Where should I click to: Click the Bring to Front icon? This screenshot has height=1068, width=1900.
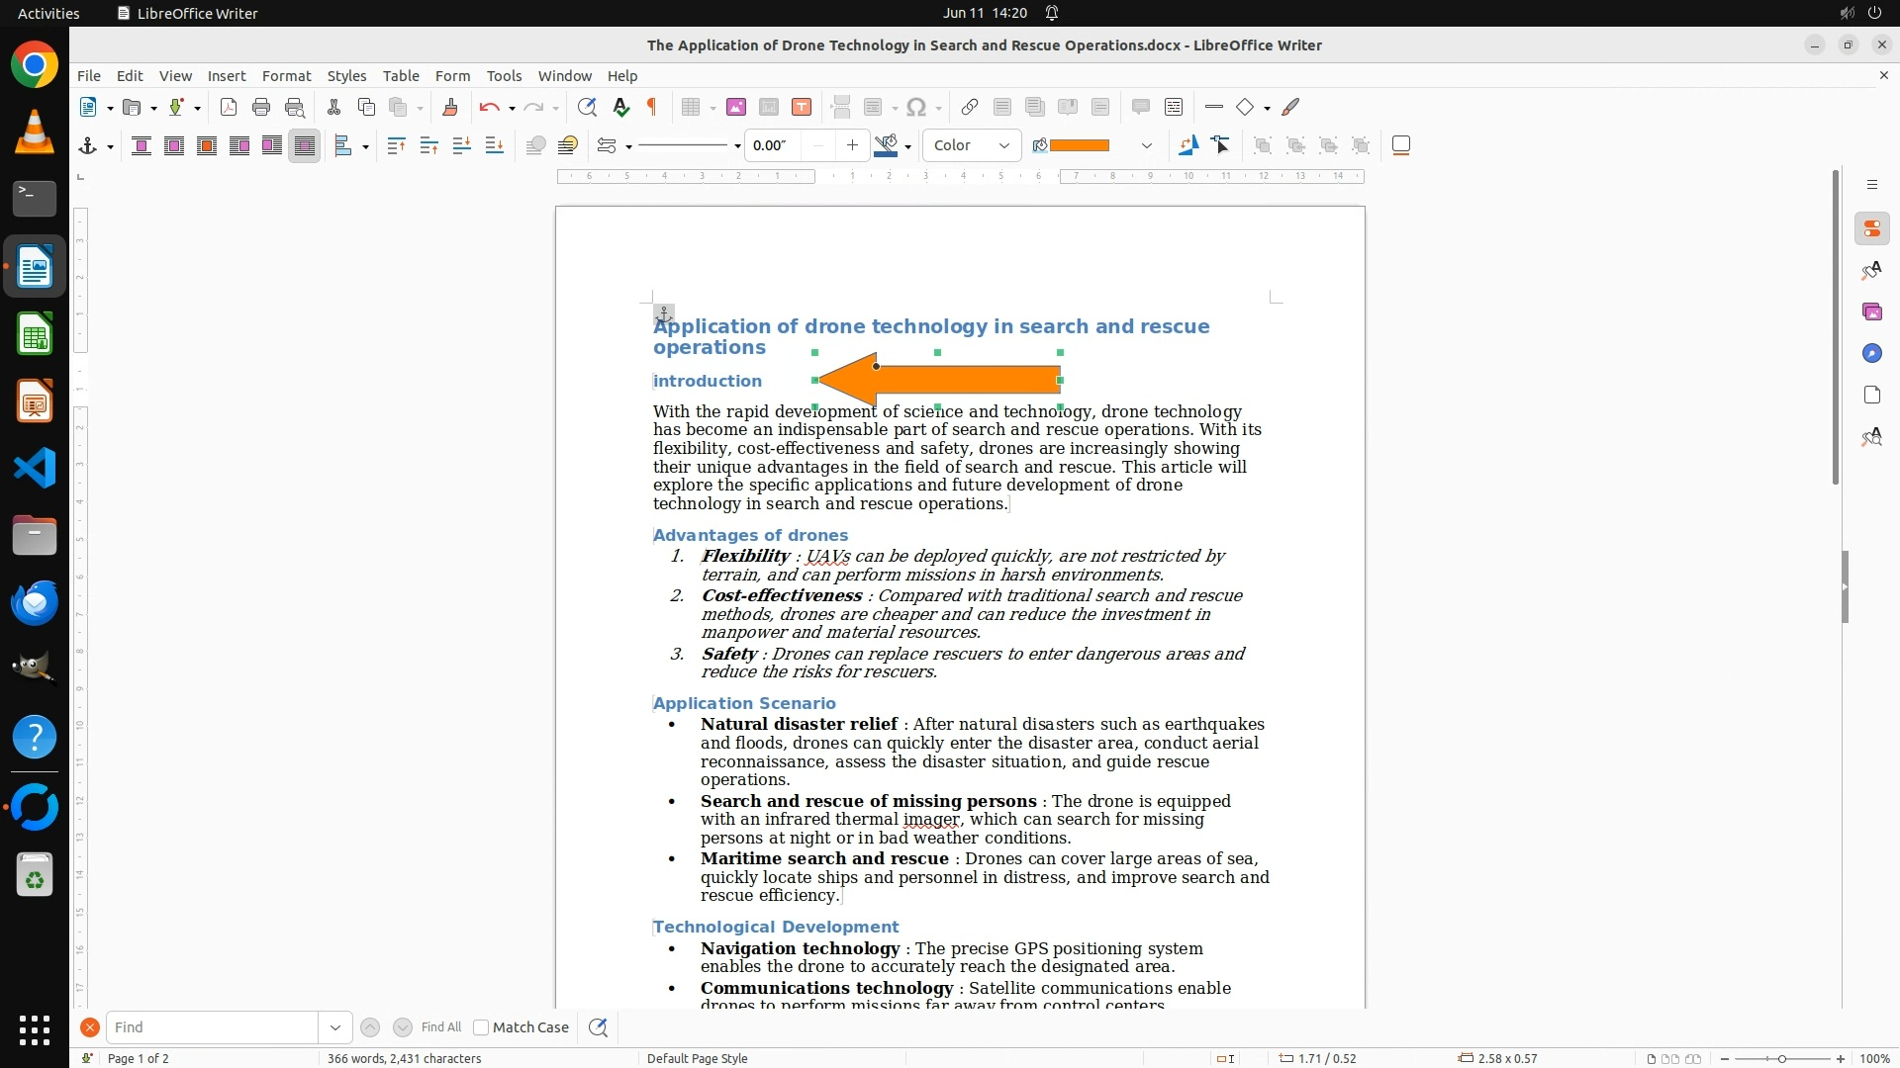pos(396,146)
